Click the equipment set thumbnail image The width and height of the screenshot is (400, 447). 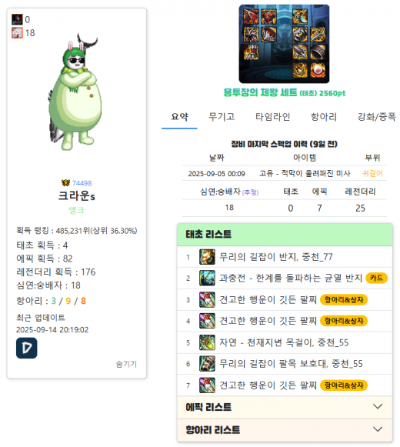point(284,44)
